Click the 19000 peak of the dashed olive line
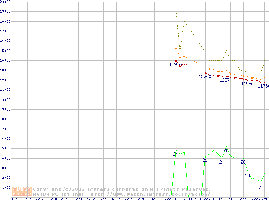Screen dimensions: 269x201 pyautogui.click(x=176, y=12)
